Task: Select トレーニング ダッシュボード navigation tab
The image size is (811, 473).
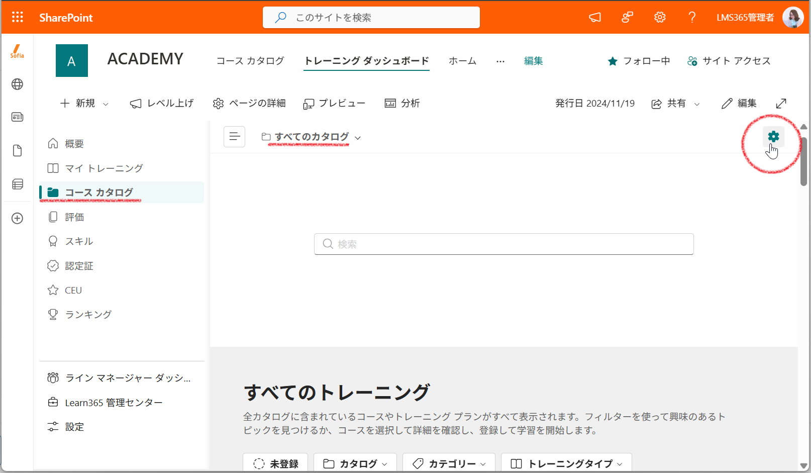Action: 366,61
